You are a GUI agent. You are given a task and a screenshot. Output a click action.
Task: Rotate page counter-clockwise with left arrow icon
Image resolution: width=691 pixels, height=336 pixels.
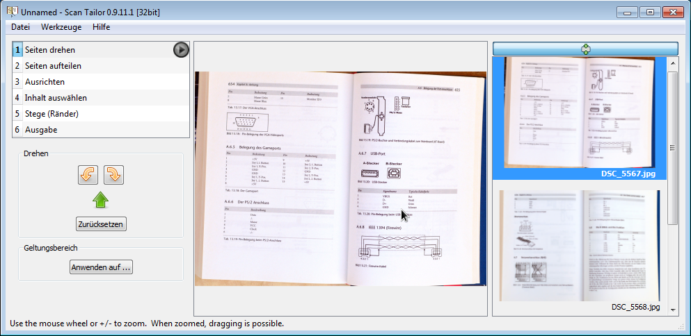88,175
